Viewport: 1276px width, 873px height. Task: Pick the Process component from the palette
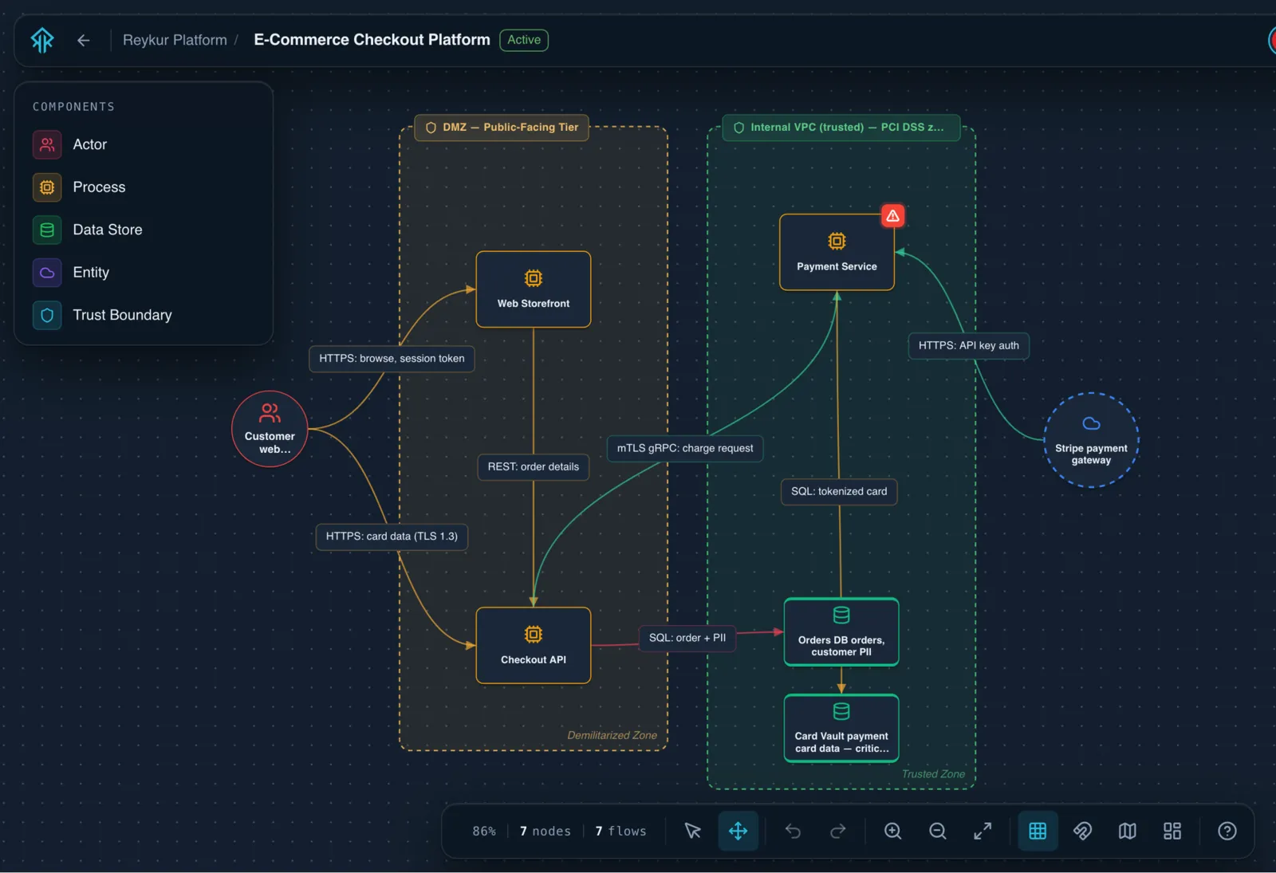144,187
